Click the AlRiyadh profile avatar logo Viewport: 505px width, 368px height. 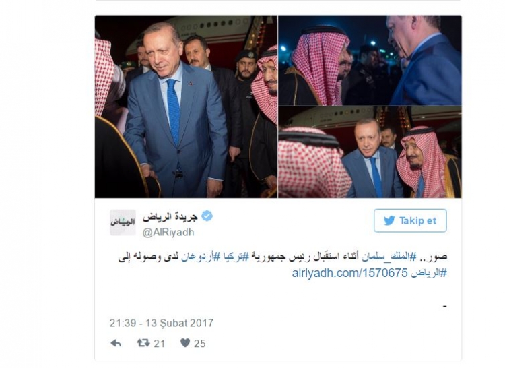click(x=123, y=222)
